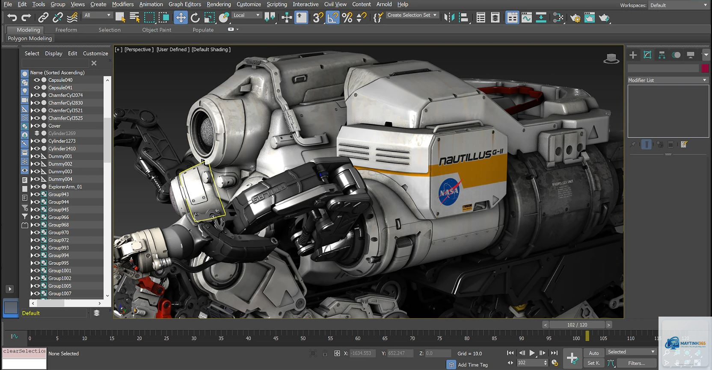The image size is (712, 370).
Task: Open Select by Name tool
Action: pyautogui.click(x=135, y=18)
